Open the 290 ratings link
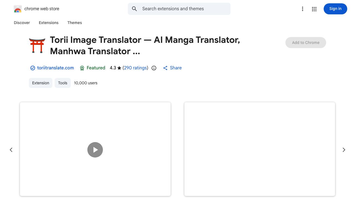This screenshot has width=355, height=199. click(x=135, y=68)
